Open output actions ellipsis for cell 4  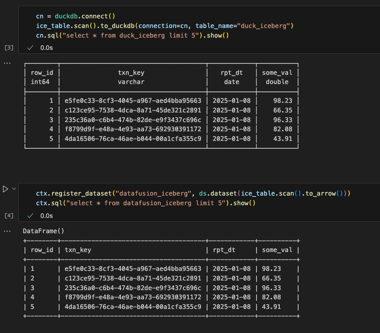[7, 231]
